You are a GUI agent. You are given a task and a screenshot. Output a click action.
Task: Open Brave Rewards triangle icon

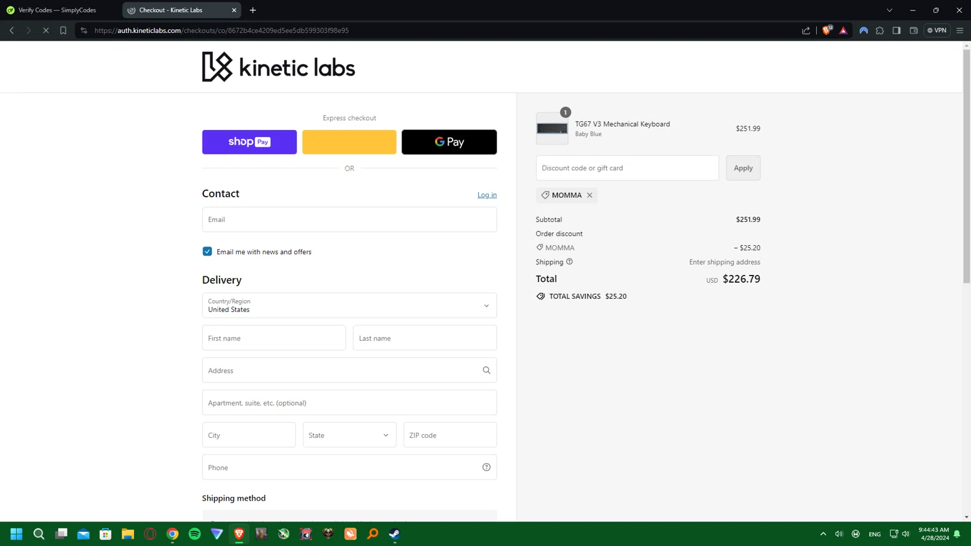pos(843,30)
